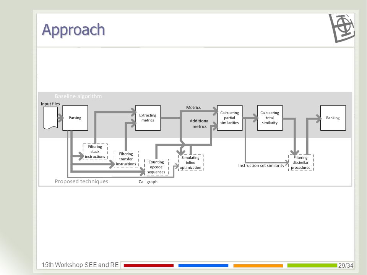Click the Input files document icon
Image resolution: width=367 pixels, height=275 pixels.
50,118
